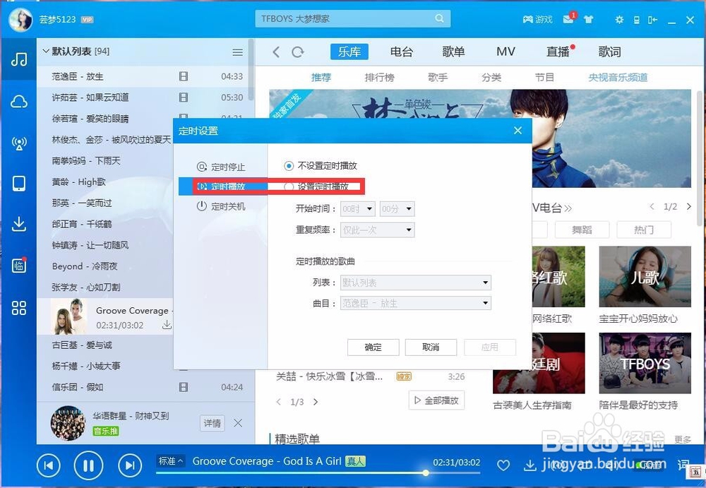Switch to the 电台 tab
706x488 pixels.
402,51
